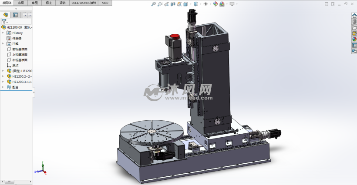Switch to the 评估 tab
Viewport: 357px width, 185px height.
(x=62, y=3)
